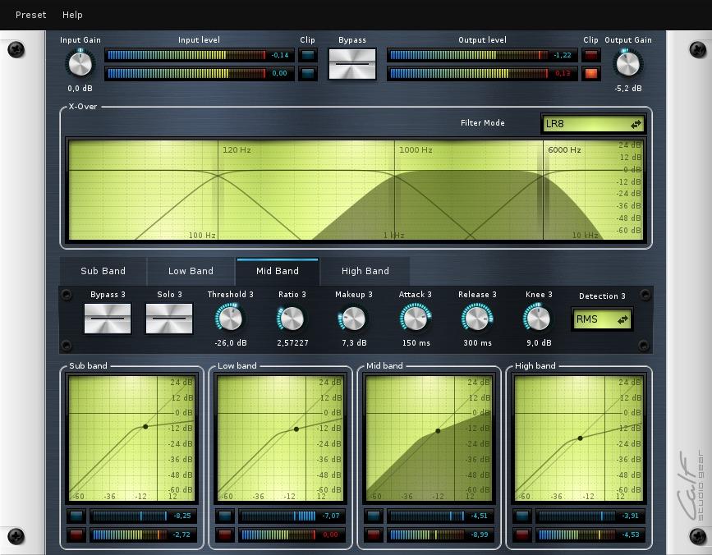Click the High band meter showing -3,91
Image resolution: width=712 pixels, height=555 pixels.
coord(590,516)
